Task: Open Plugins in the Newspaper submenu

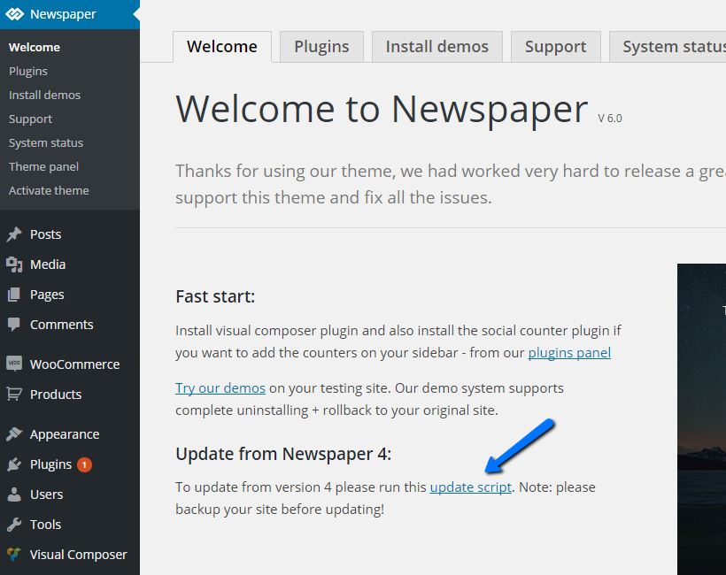Action: point(28,72)
